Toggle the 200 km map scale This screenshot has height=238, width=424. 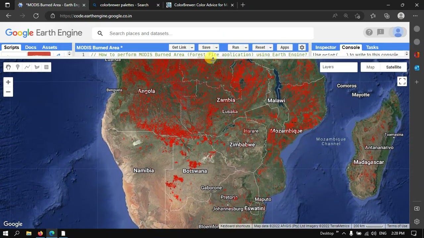click(x=368, y=226)
